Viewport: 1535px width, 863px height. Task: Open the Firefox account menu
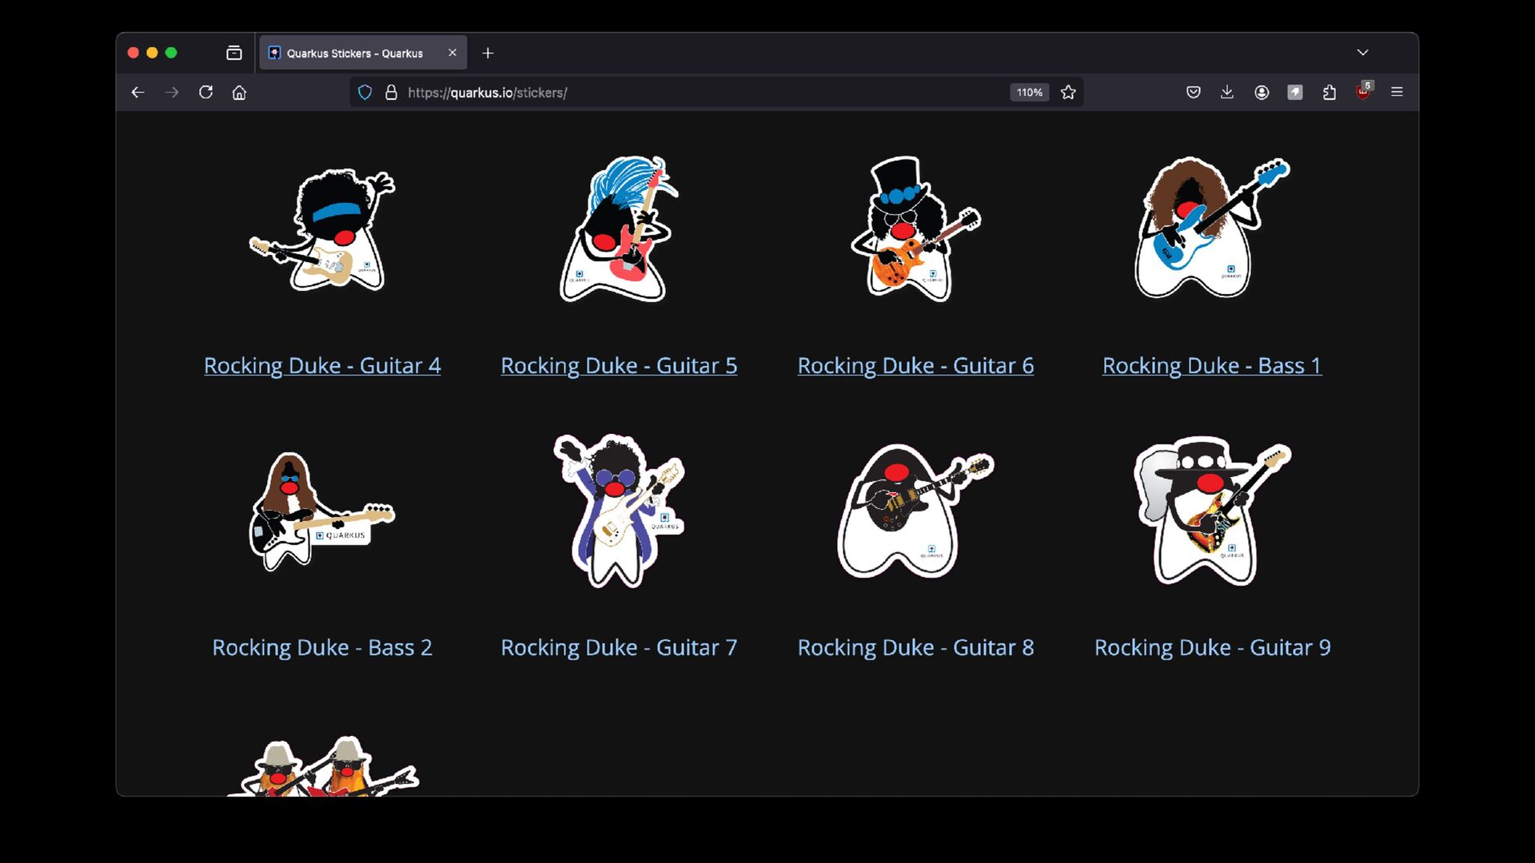[x=1261, y=93]
